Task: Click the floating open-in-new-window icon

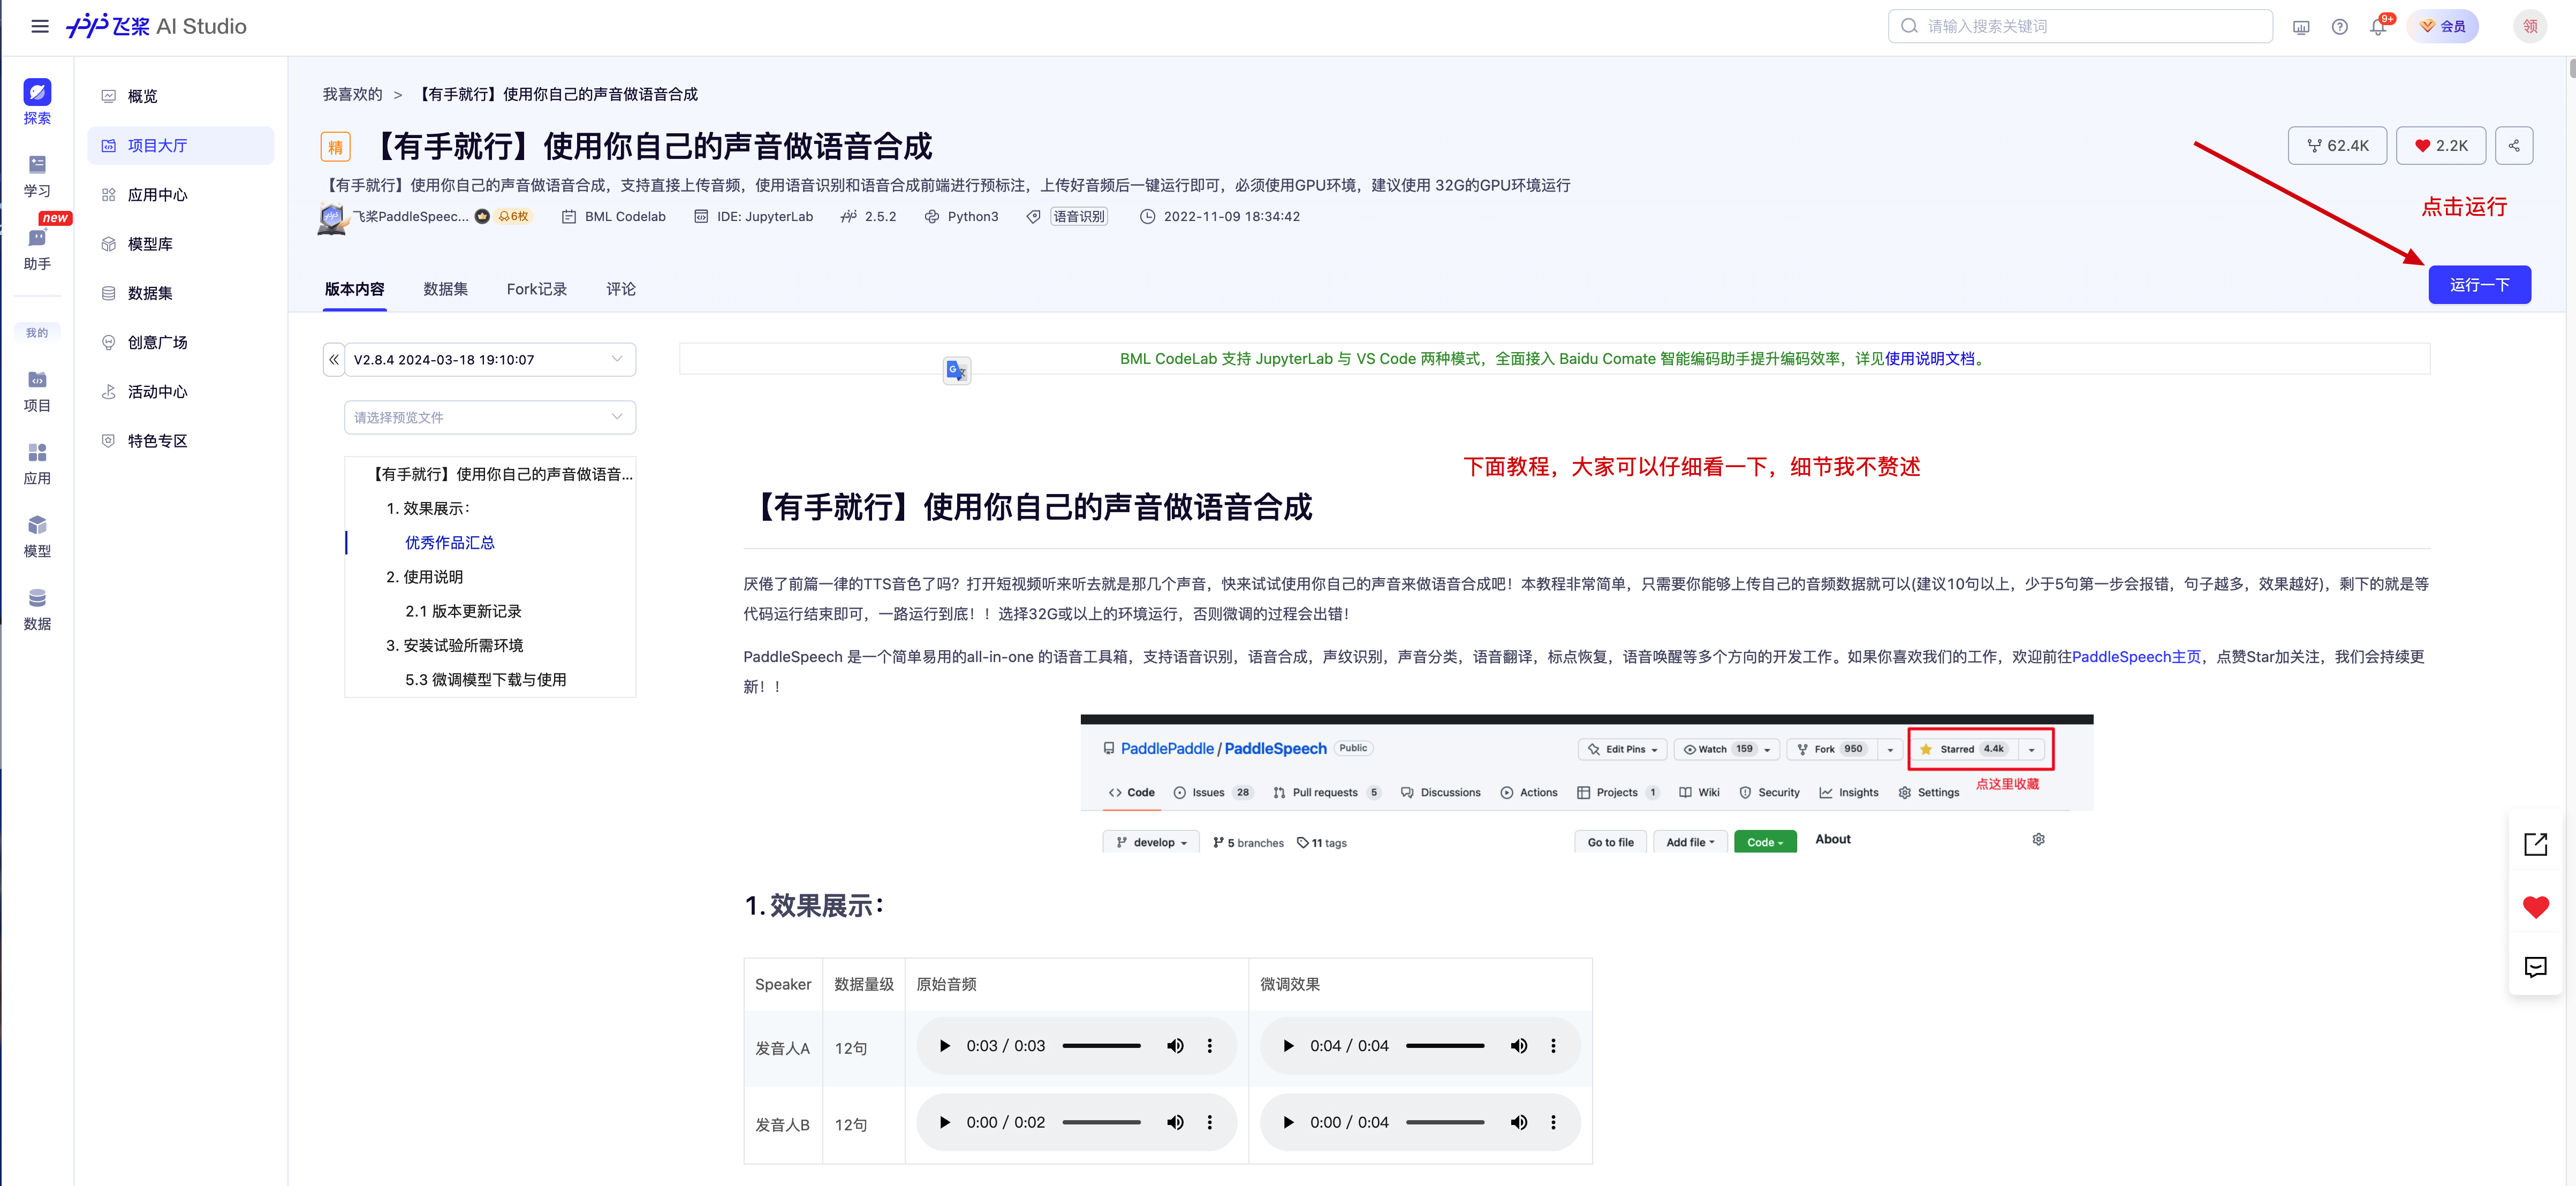Action: (2535, 845)
